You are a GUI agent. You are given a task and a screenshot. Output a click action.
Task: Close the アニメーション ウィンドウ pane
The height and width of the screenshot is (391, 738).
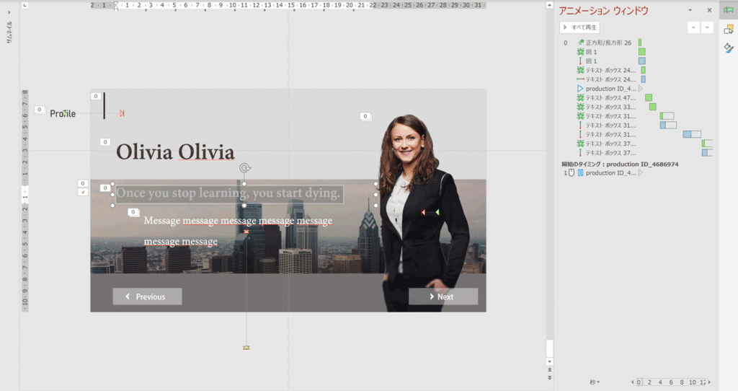[x=709, y=11]
